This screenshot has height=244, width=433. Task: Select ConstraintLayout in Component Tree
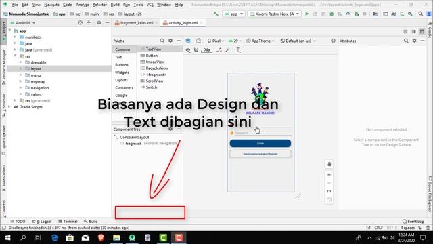point(134,137)
